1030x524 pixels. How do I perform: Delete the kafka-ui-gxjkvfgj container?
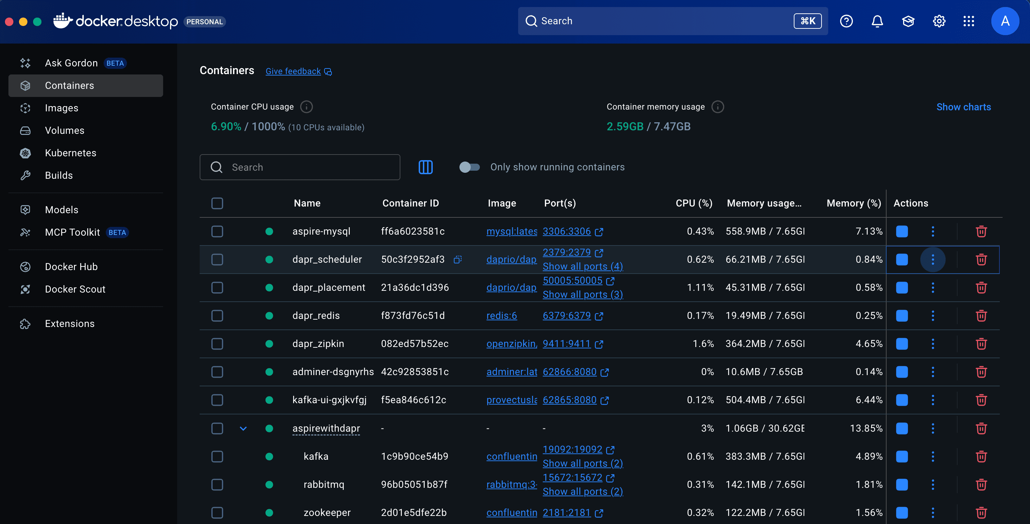[x=981, y=400]
